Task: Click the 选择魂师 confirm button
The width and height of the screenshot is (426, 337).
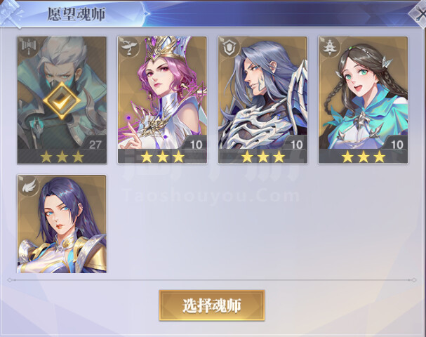Action: coord(212,305)
